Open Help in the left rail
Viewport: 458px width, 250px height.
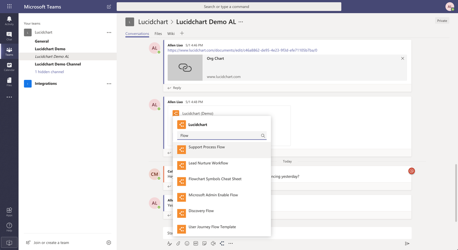9,227
